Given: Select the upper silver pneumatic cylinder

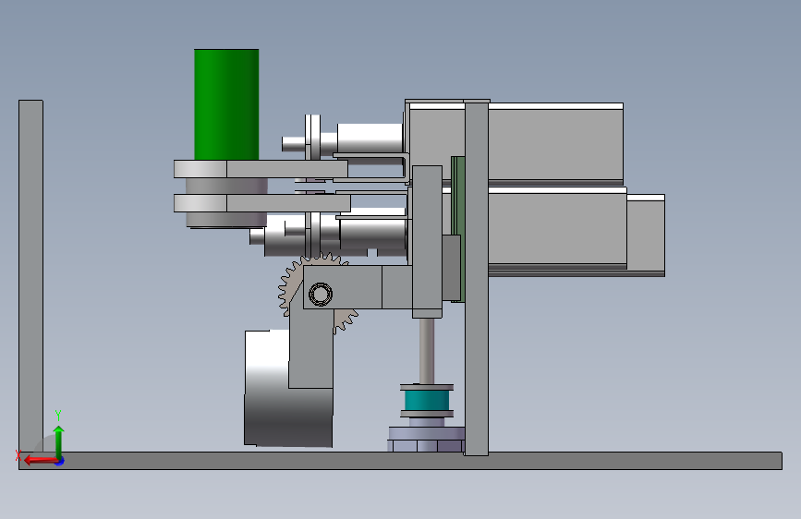Looking at the screenshot, I should [x=369, y=138].
